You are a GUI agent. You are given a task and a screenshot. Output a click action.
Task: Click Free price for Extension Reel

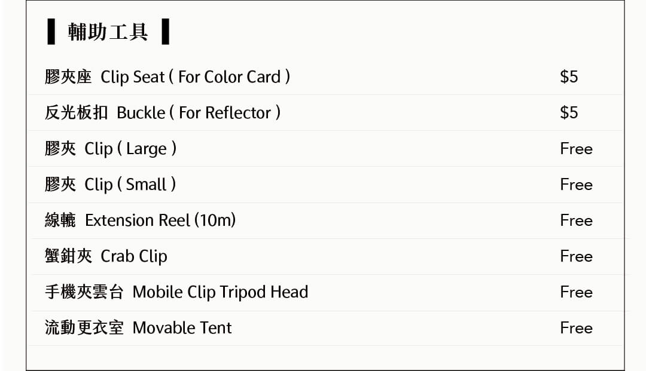577,220
